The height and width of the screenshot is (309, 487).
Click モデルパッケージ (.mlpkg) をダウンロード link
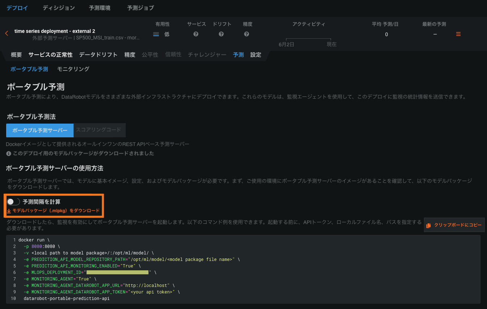[56, 211]
